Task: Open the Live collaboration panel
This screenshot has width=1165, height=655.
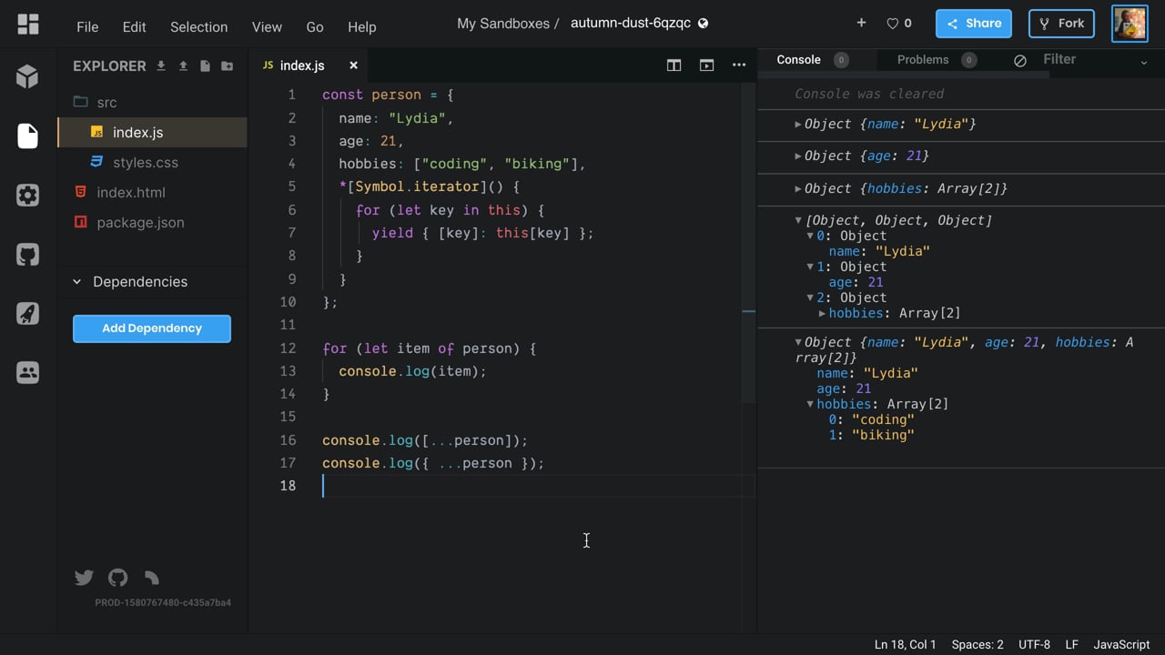Action: 28,372
